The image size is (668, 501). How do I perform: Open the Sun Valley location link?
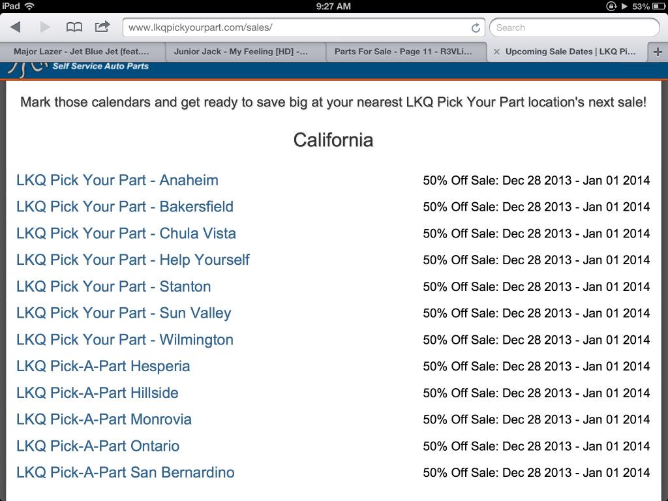123,313
